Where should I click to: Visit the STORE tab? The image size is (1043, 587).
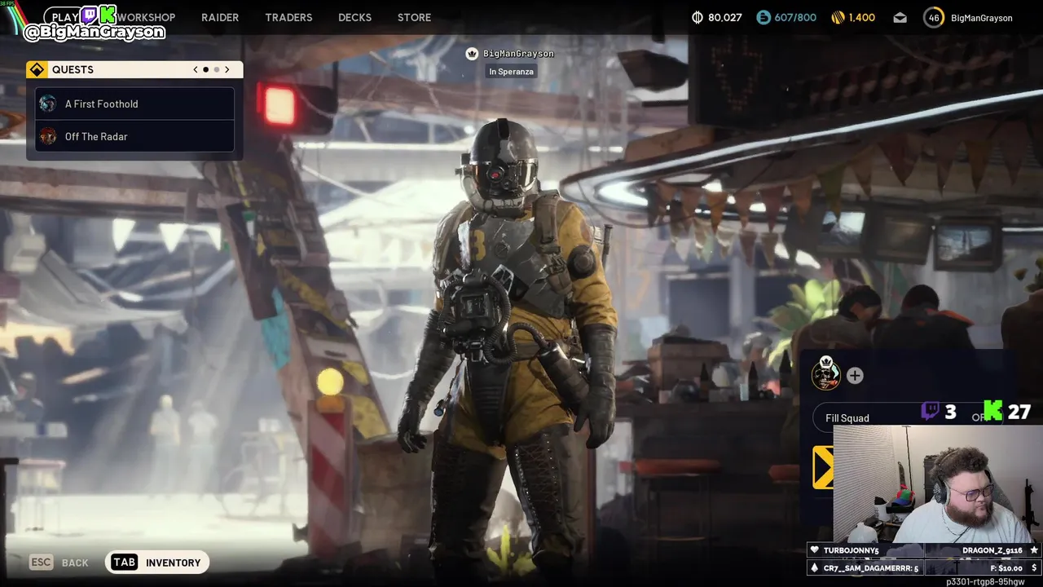click(x=414, y=17)
